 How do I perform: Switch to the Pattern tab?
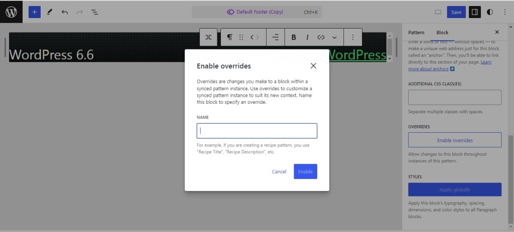(x=416, y=33)
